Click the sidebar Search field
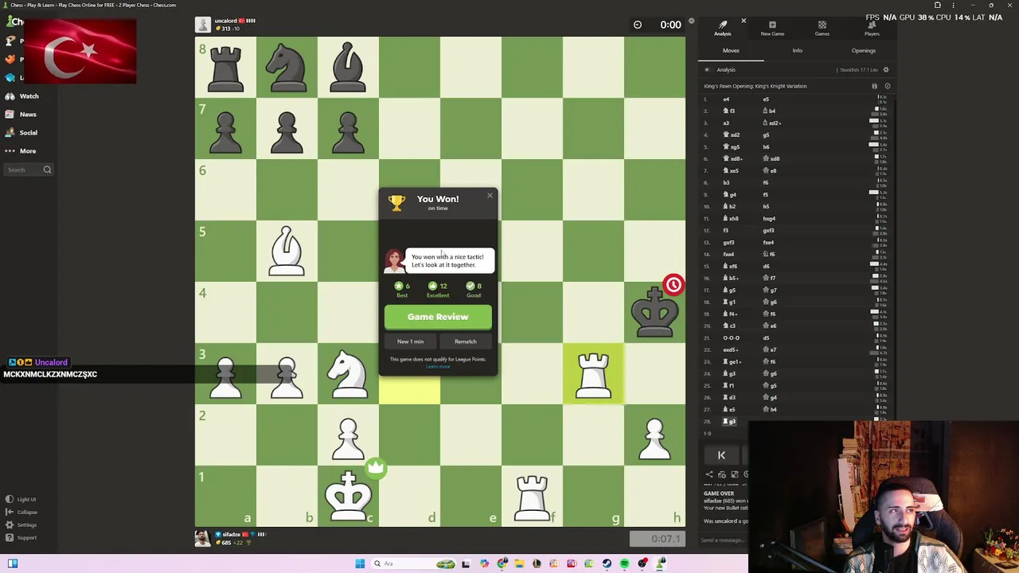The width and height of the screenshot is (1019, 573). (x=29, y=170)
